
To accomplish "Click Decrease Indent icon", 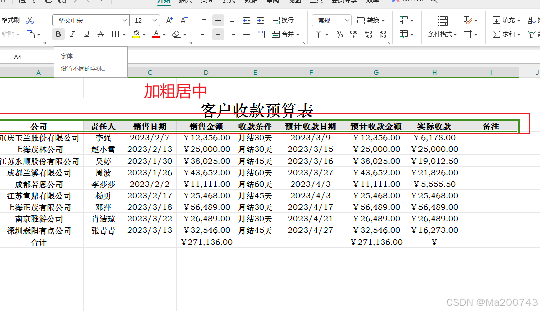I will pos(246,20).
